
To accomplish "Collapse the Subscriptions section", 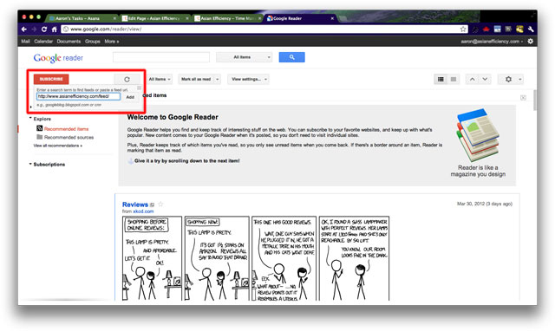I will pos(30,164).
